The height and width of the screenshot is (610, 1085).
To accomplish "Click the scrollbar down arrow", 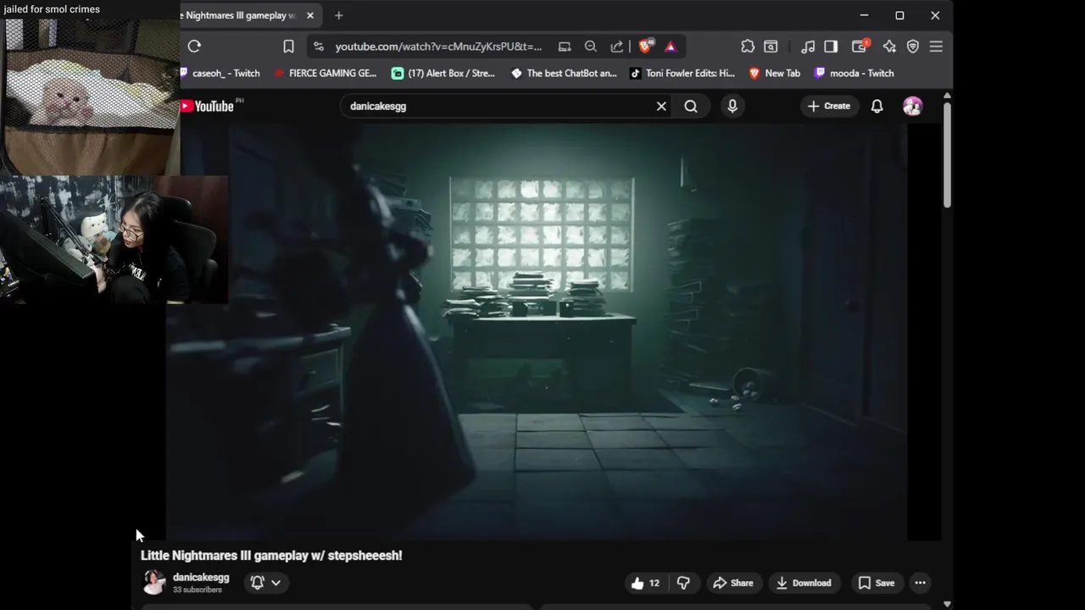I will 947,604.
